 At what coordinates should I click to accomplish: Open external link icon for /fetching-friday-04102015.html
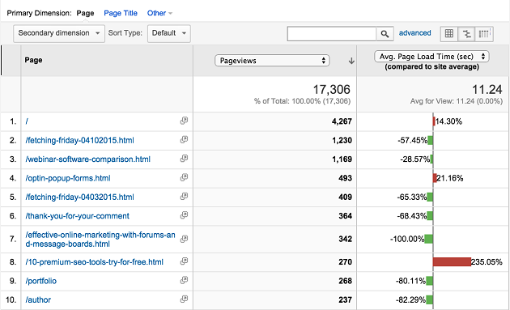(x=184, y=139)
